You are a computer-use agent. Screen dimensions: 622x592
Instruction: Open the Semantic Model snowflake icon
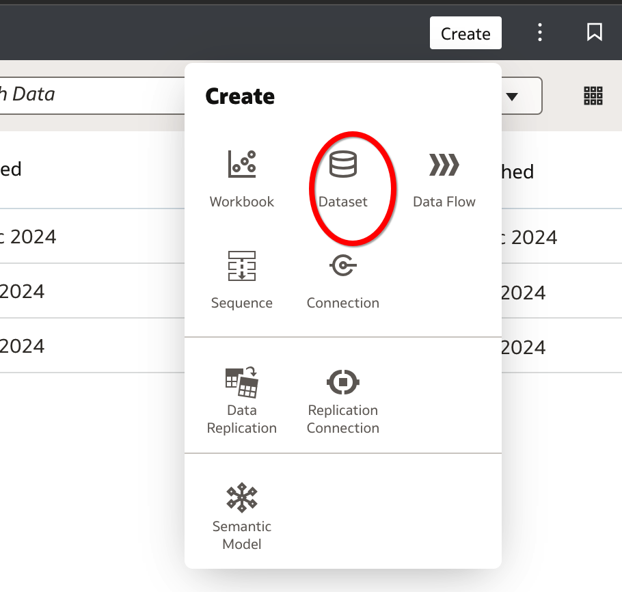[241, 498]
